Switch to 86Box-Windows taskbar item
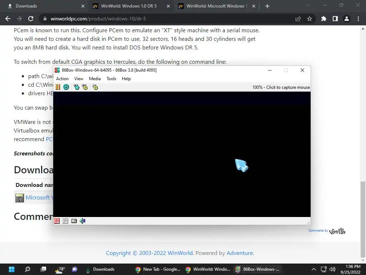366x275 pixels. pyautogui.click(x=258, y=269)
